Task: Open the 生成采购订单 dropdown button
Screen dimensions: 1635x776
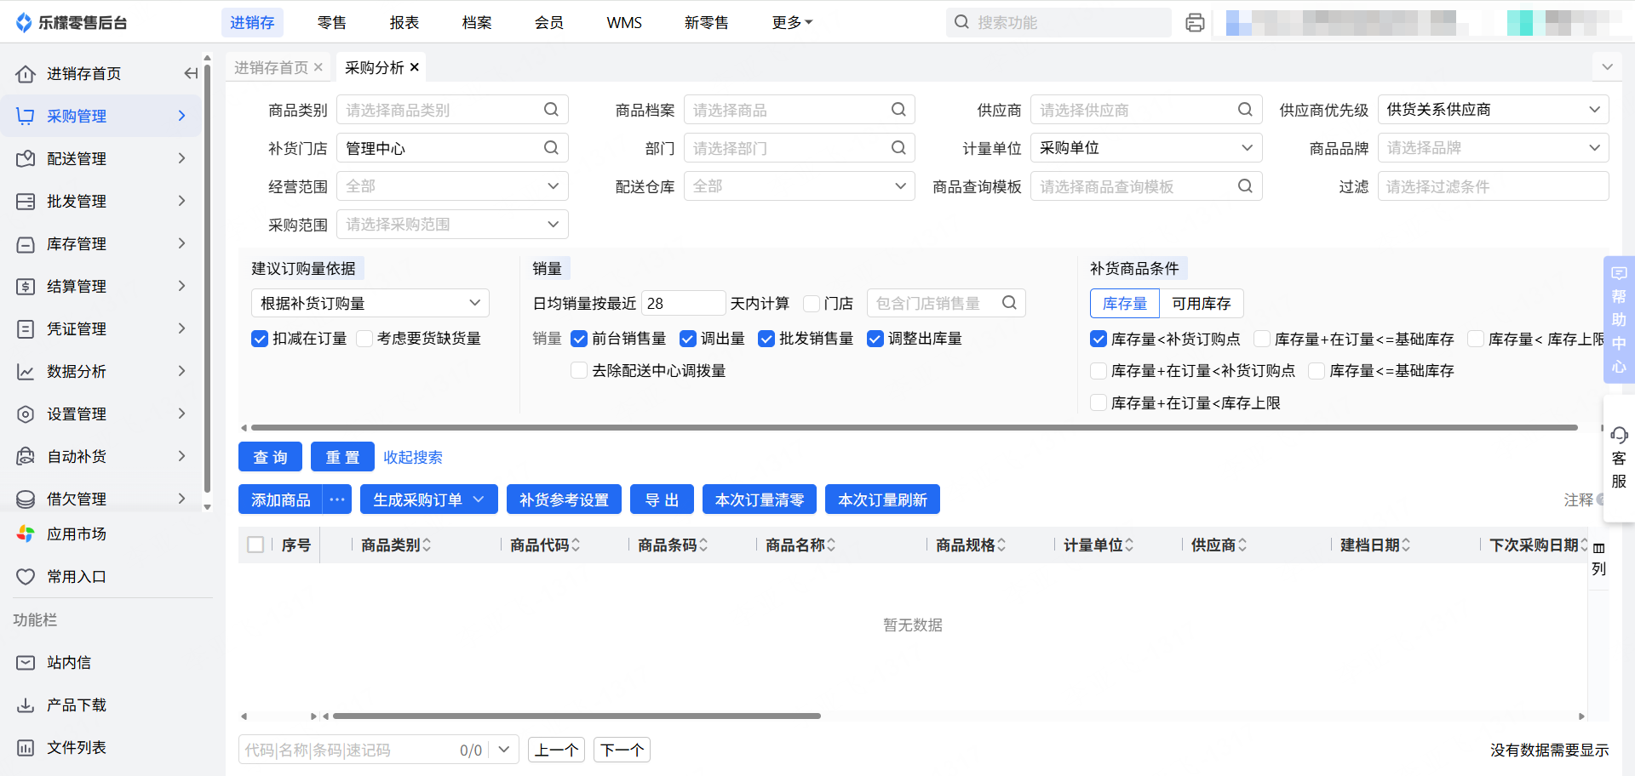Action: [x=478, y=499]
